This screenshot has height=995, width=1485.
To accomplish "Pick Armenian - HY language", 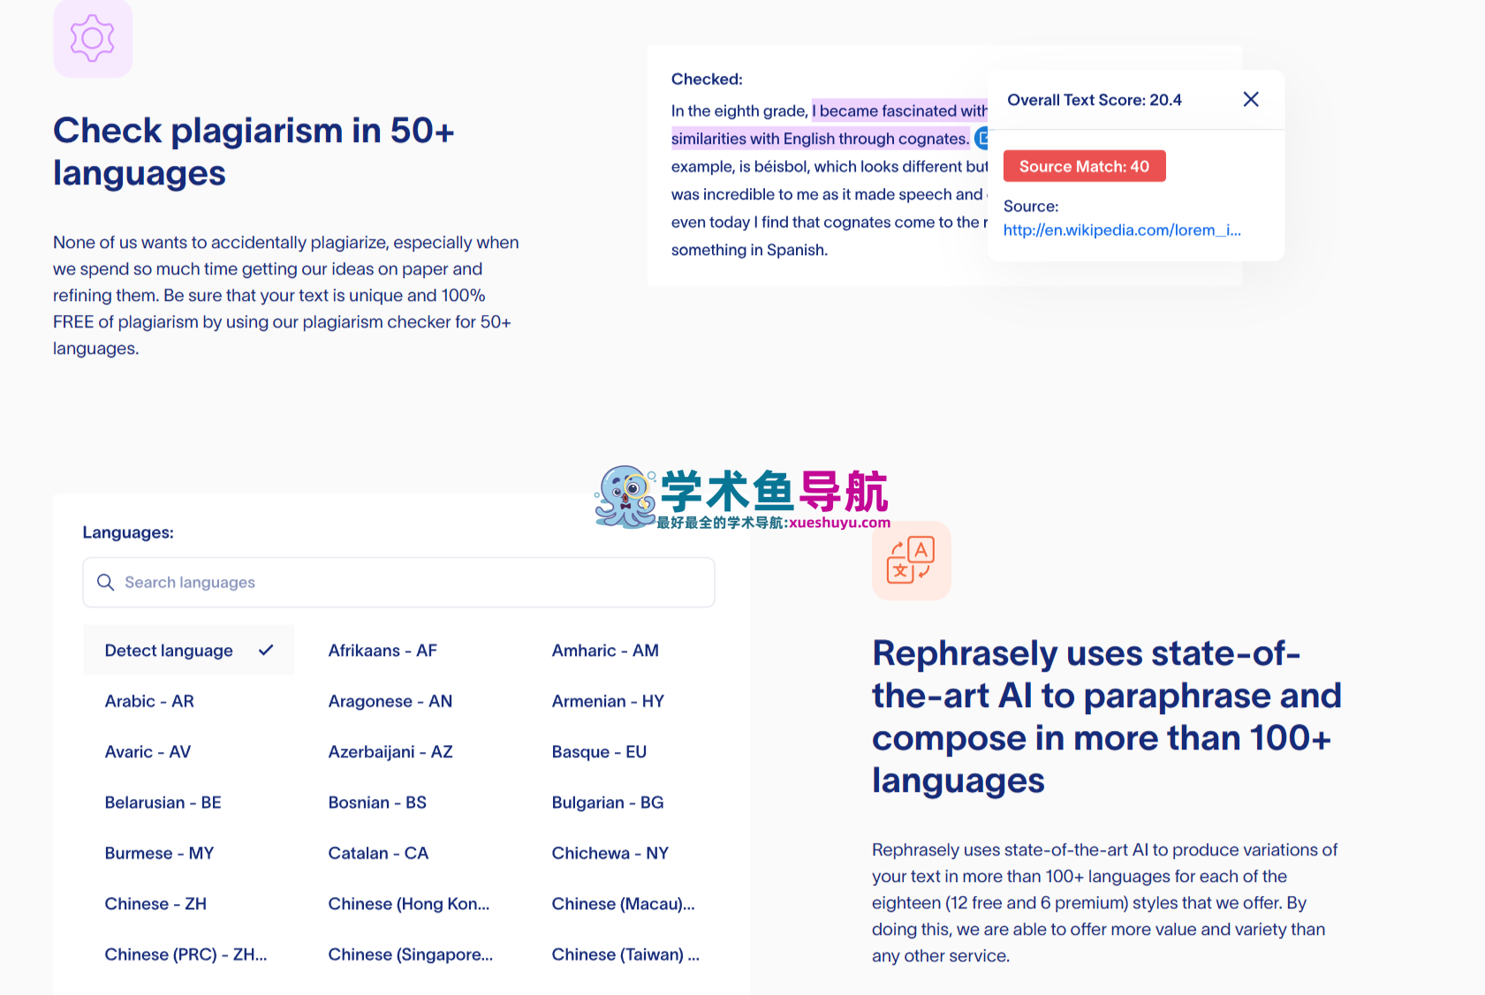I will 608,701.
